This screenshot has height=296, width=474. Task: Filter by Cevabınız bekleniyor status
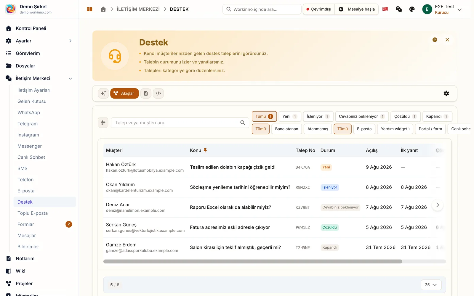tap(362, 116)
